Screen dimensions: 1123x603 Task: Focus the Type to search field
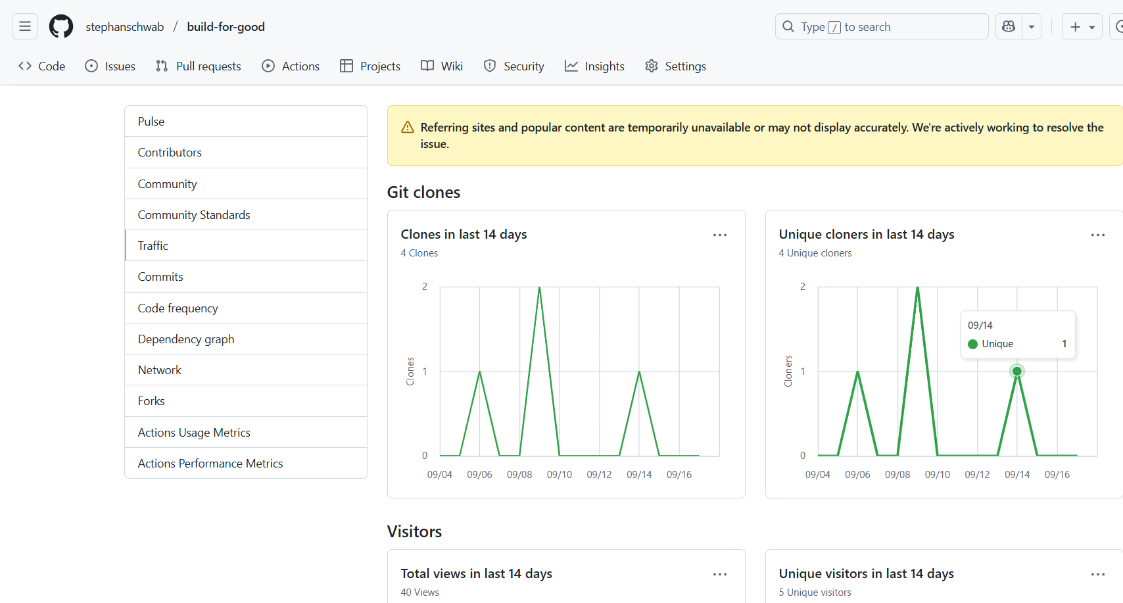(881, 27)
